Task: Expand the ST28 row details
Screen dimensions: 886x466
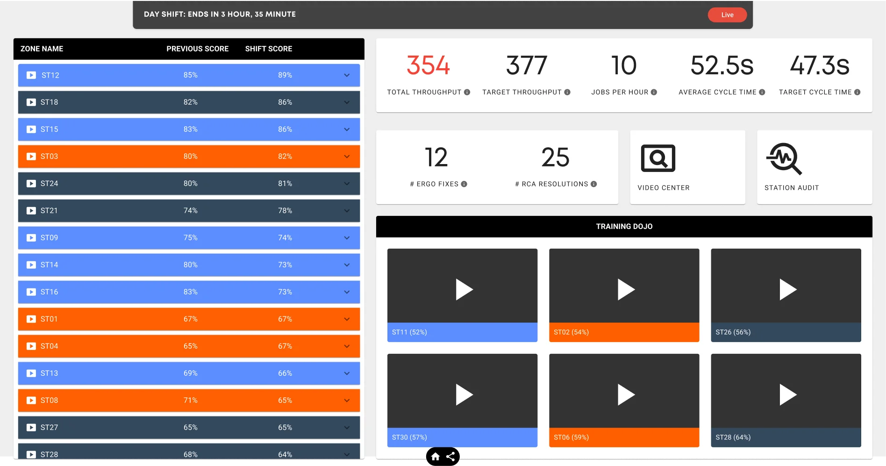Action: click(347, 454)
